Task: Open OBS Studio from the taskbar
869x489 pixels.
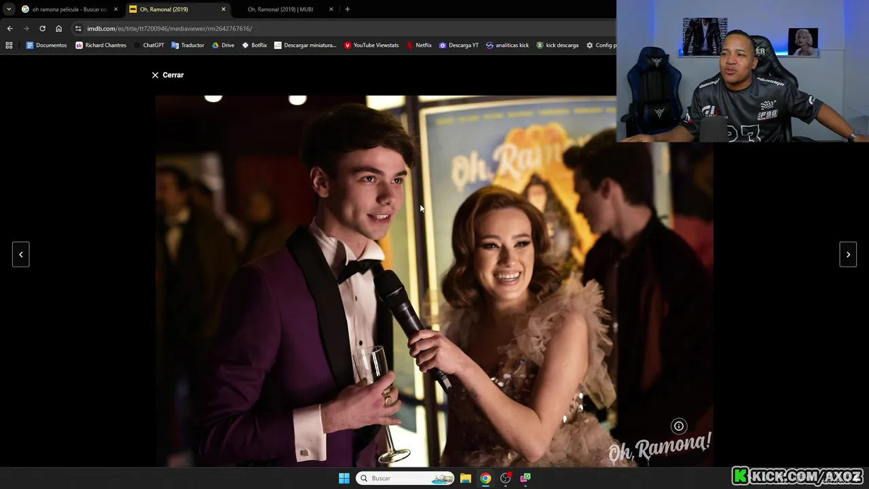Action: click(x=505, y=478)
